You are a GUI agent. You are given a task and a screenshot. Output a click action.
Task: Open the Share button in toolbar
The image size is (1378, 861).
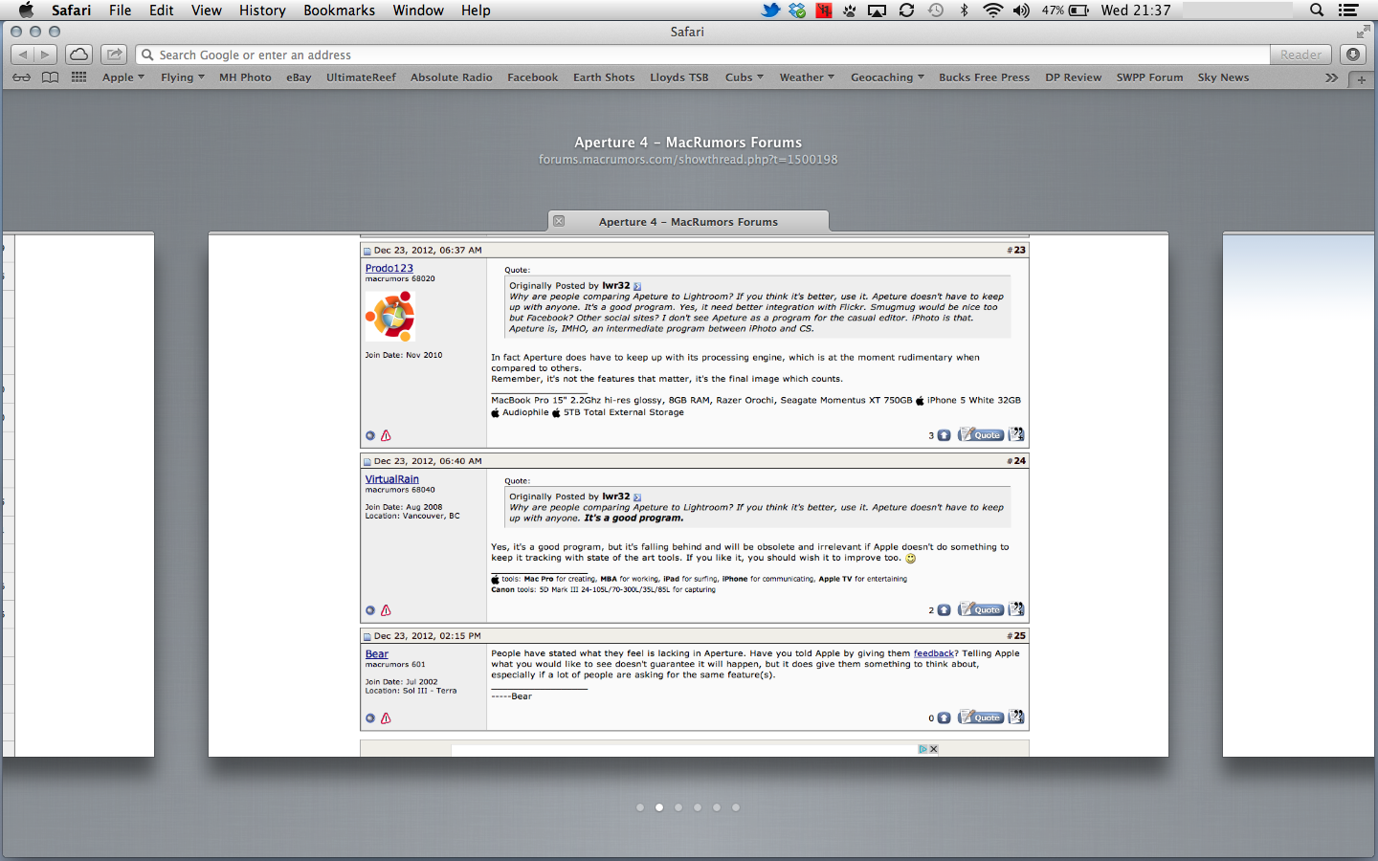[x=114, y=55]
